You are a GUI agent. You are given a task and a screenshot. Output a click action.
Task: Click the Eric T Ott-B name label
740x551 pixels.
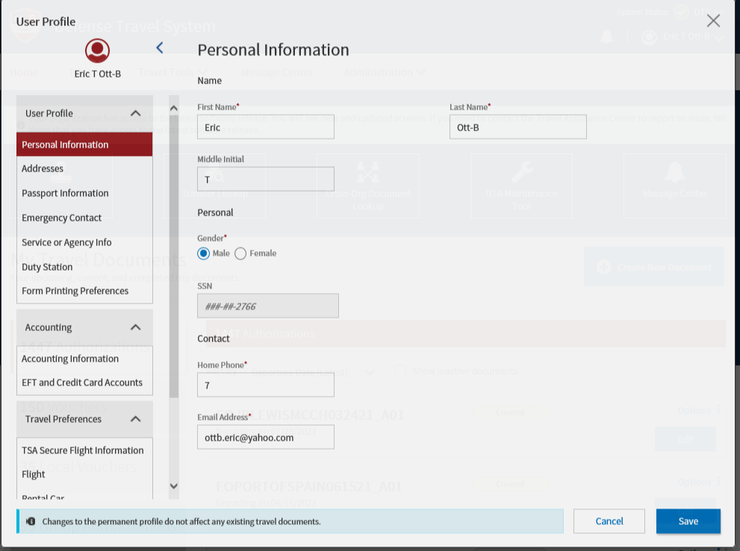[97, 74]
